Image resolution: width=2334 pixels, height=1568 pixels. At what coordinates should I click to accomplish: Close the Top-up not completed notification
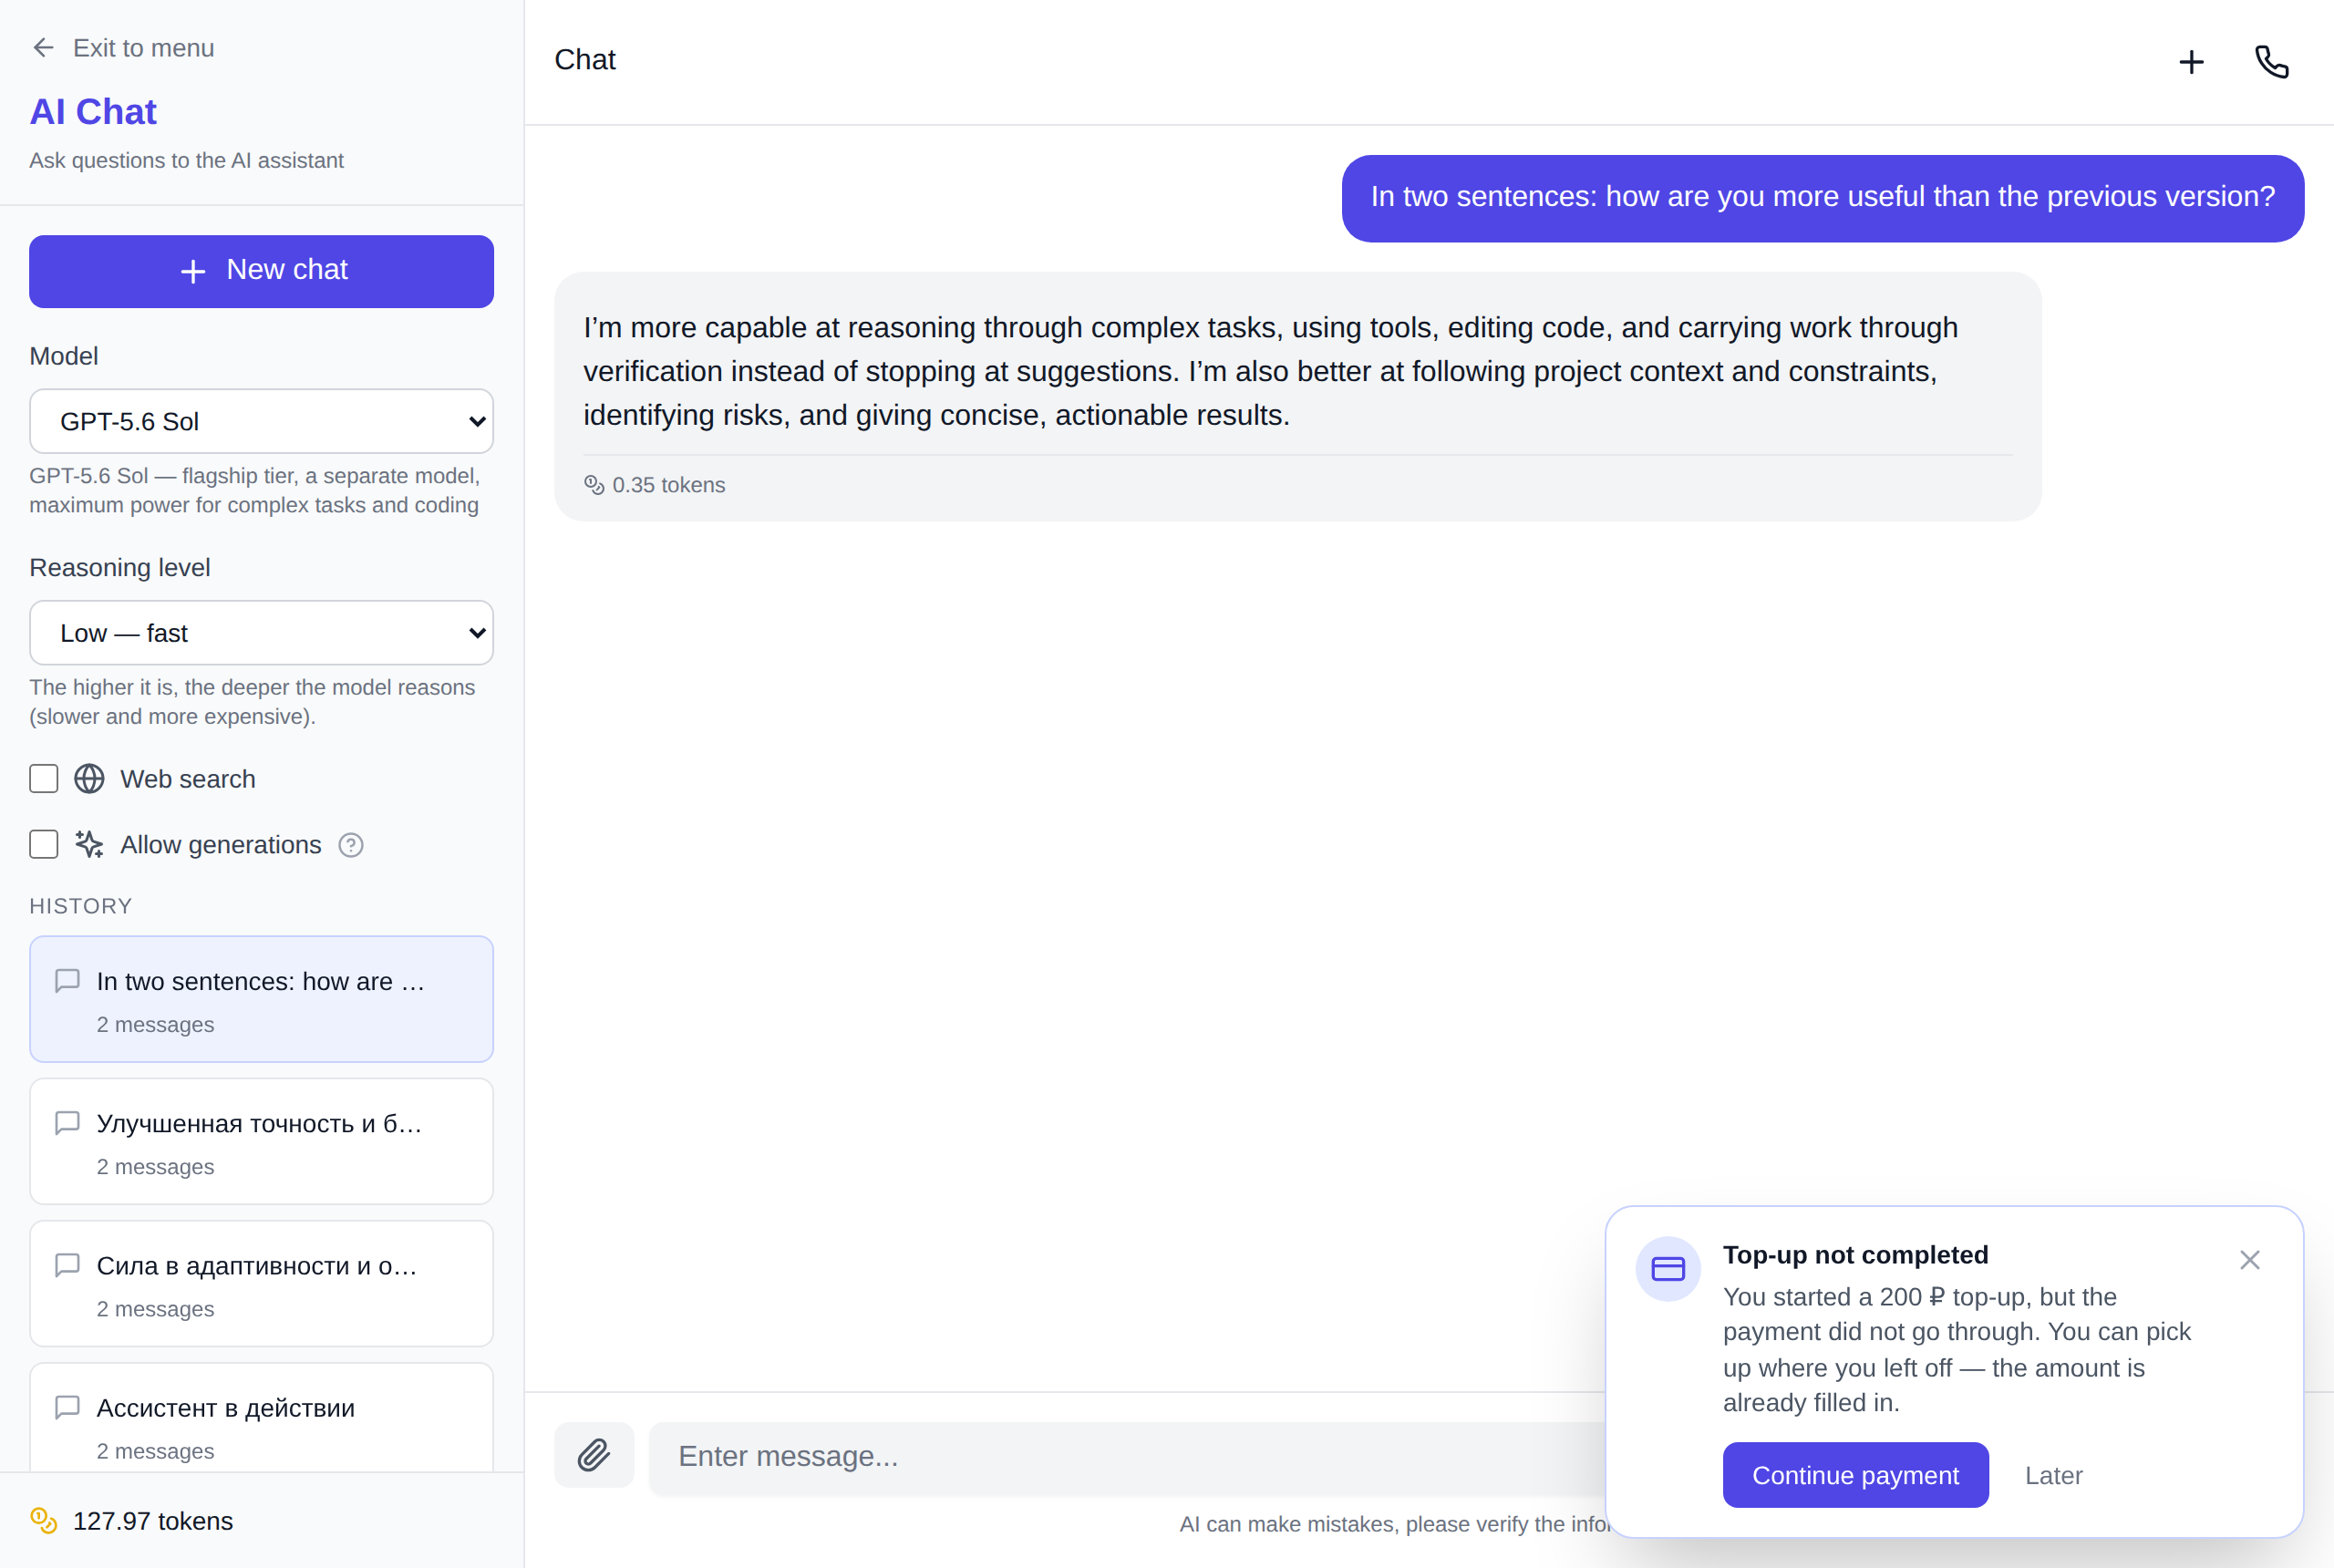click(2250, 1260)
